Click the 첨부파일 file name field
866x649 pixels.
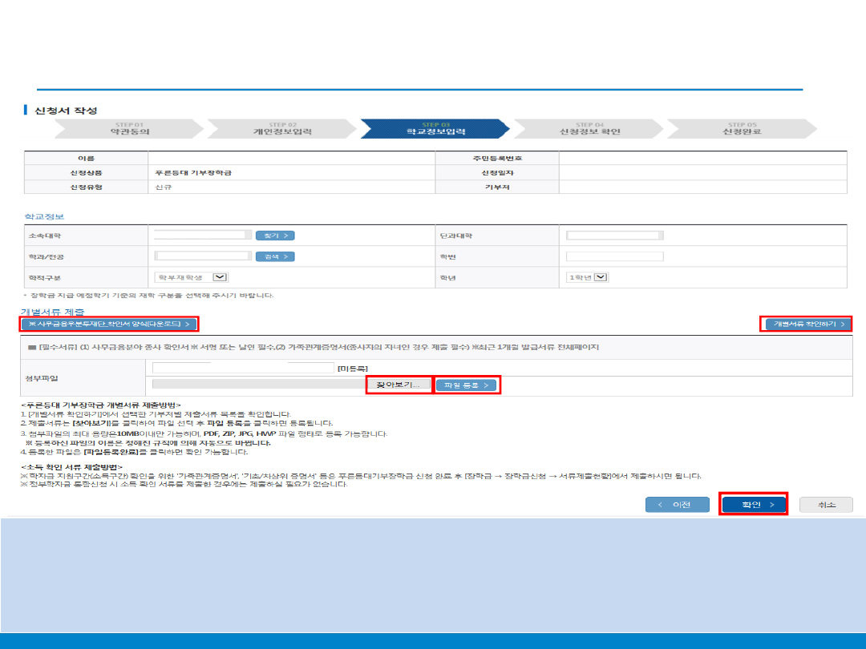pos(243,368)
